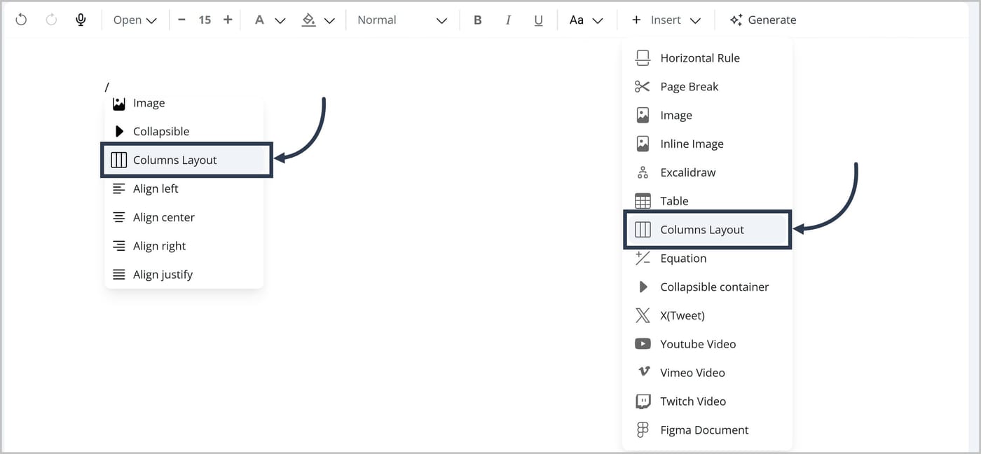Toggle bold formatting

(478, 20)
